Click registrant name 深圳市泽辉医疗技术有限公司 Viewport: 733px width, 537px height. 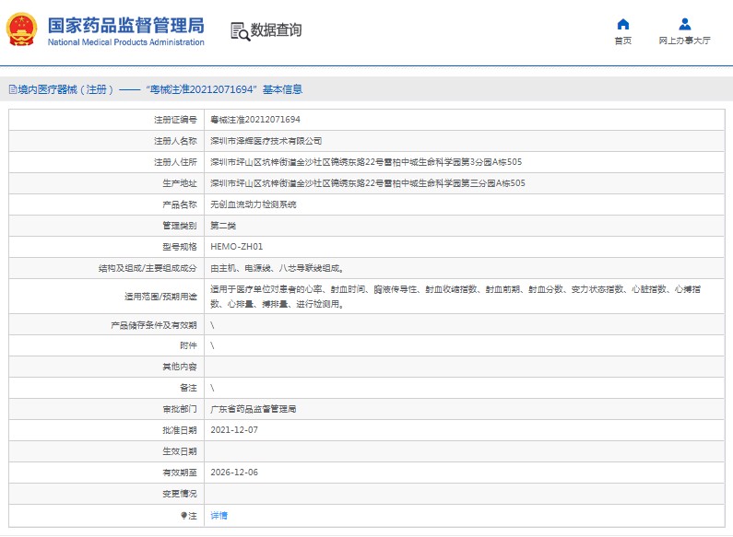pyautogui.click(x=266, y=141)
